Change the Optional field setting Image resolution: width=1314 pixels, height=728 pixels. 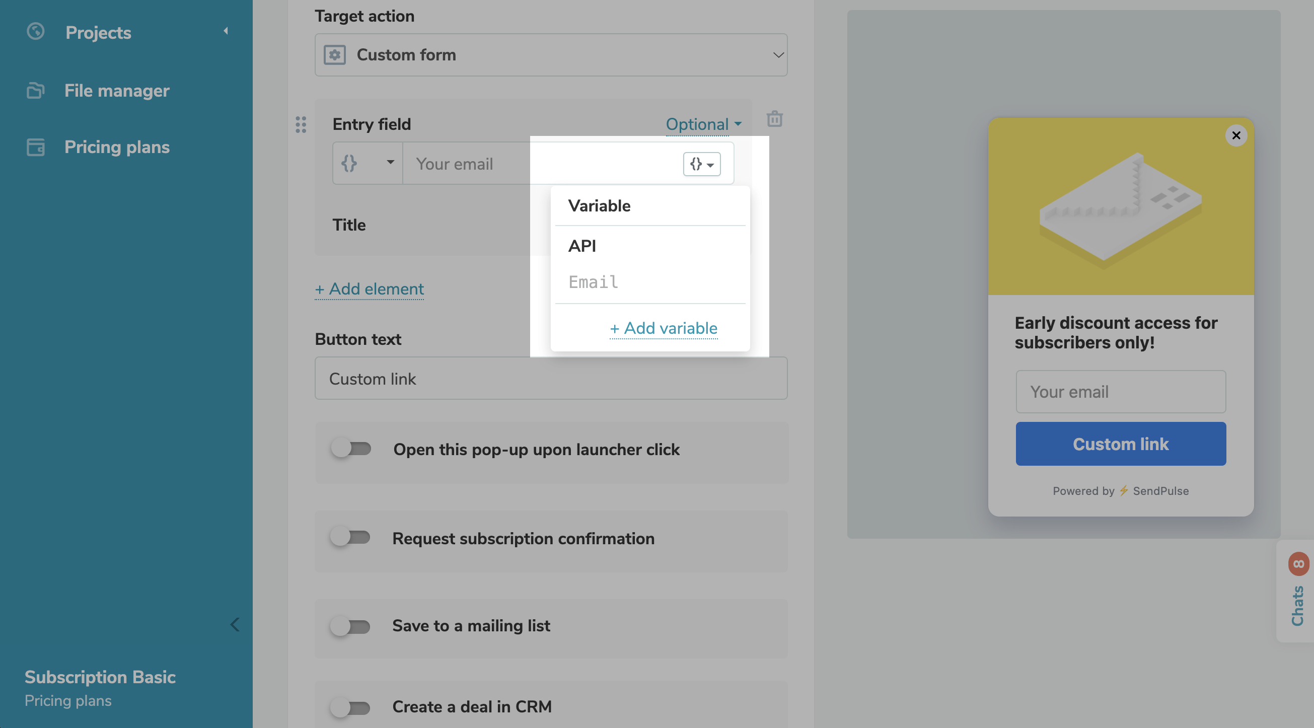tap(698, 124)
